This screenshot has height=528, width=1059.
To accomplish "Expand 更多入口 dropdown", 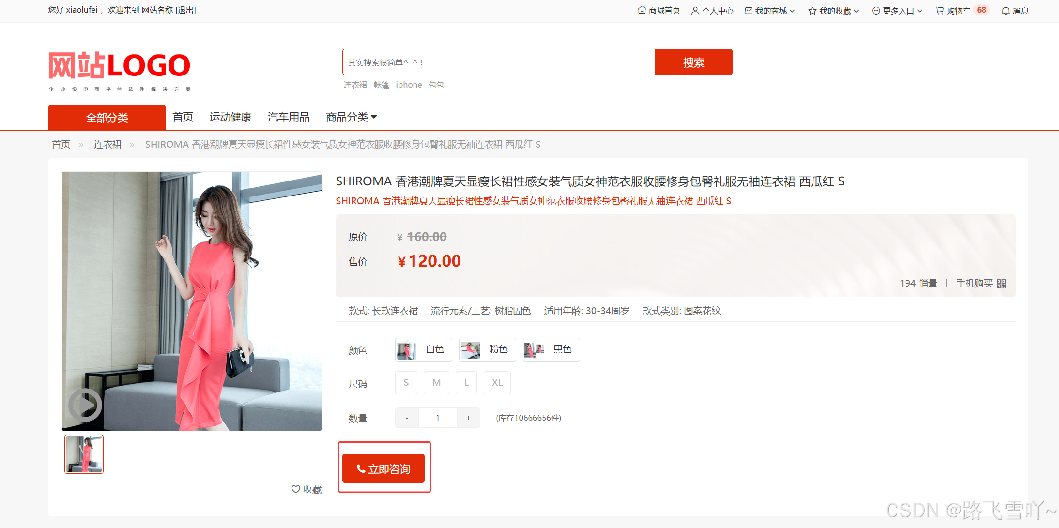I will [897, 10].
